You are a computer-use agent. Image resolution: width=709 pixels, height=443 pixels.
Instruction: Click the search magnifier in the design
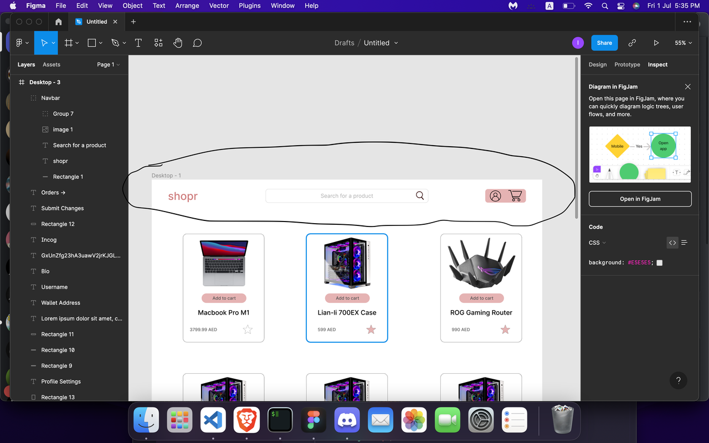tap(420, 195)
